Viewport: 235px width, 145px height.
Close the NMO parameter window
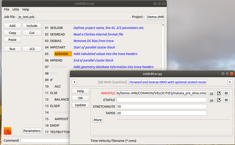click(x=232, y=74)
